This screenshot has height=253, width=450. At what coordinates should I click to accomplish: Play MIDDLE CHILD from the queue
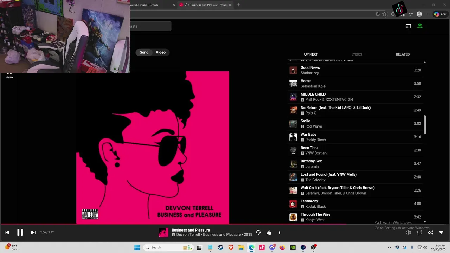coord(355,97)
